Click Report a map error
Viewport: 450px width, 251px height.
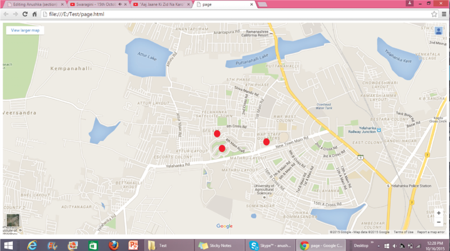click(x=431, y=232)
